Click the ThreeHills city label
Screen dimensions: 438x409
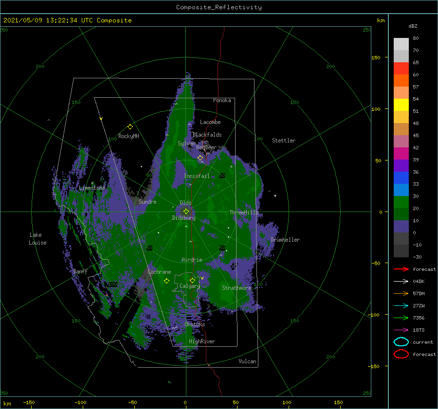244,213
